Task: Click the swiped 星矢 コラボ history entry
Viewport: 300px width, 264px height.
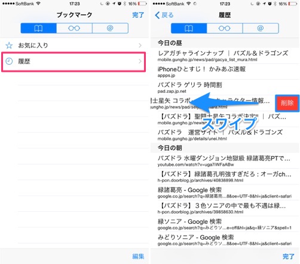Action: [213, 103]
